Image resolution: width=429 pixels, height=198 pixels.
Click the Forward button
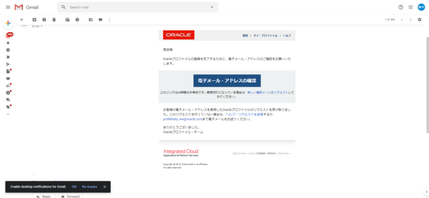click(x=70, y=196)
